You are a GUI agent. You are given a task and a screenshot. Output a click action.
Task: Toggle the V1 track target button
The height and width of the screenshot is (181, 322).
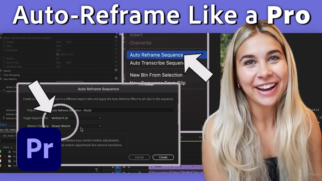pyautogui.click(x=118, y=167)
